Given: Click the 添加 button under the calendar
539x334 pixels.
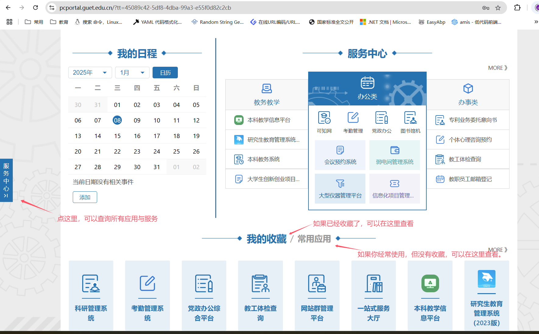Looking at the screenshot, I should [x=85, y=197].
